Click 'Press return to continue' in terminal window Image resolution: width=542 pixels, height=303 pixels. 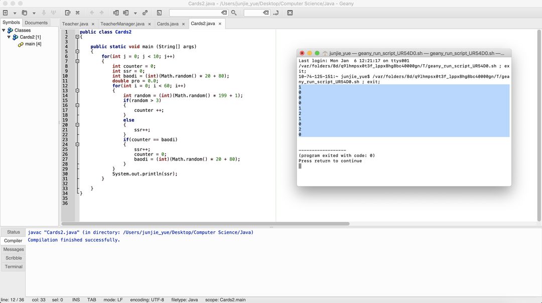tap(330, 161)
